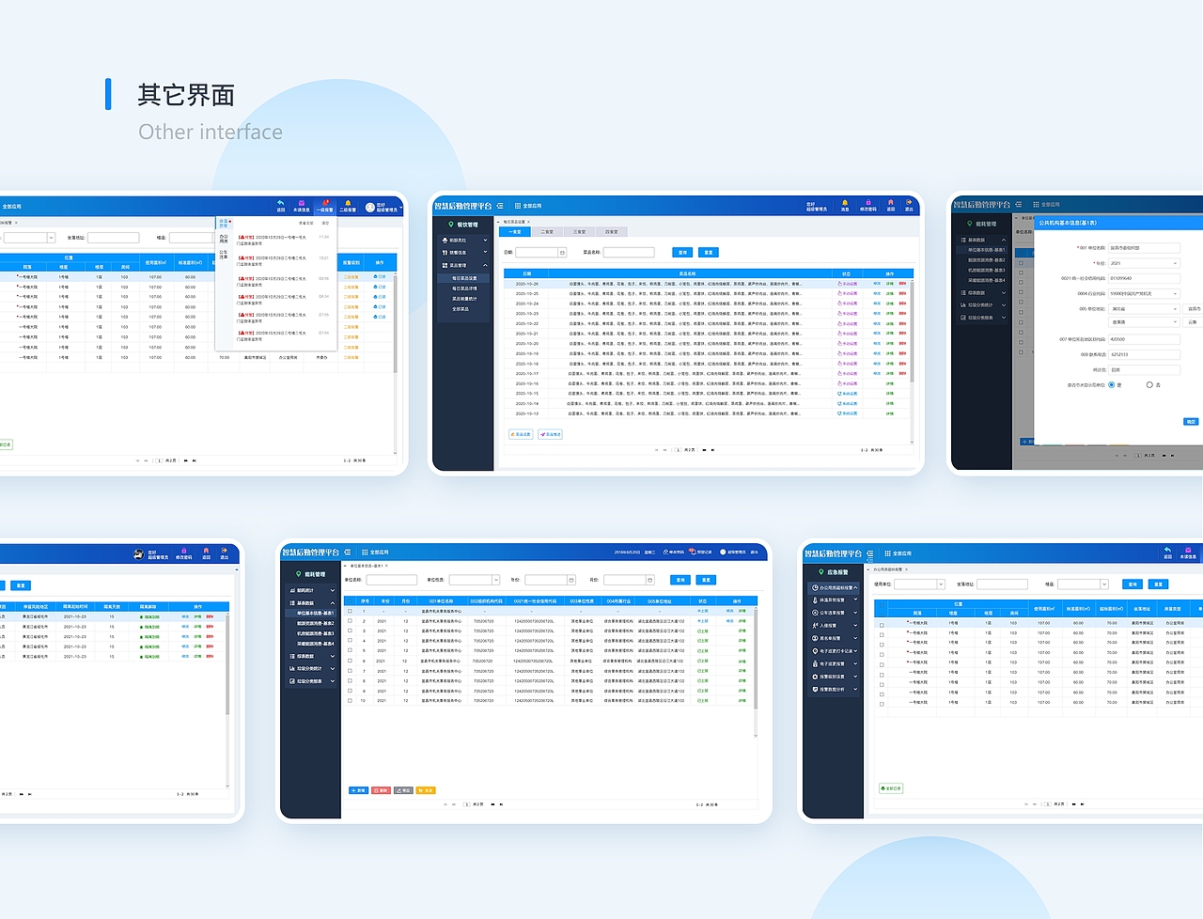1203x919 pixels.
Task: Click the 菜品名称 input field in the catering window
Action: tap(629, 253)
